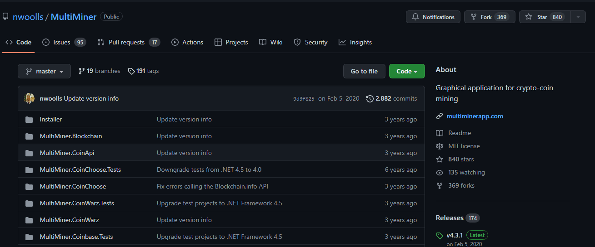
Task: Open commit hash 9d3f825
Action: pos(304,99)
